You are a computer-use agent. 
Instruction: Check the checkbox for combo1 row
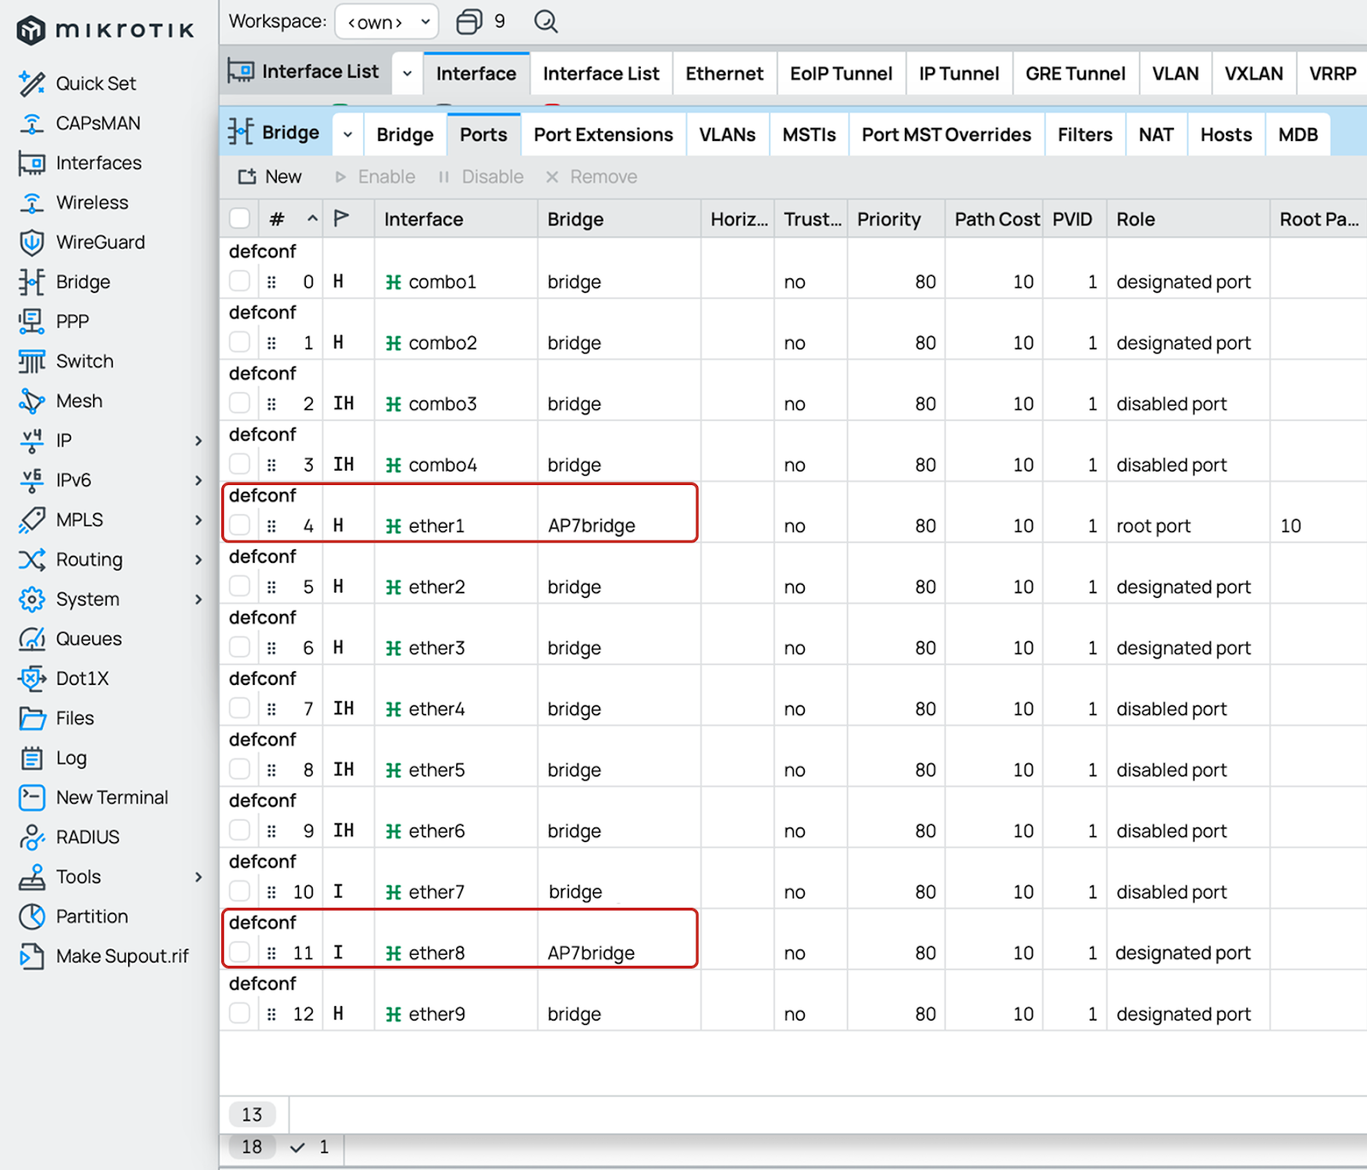click(240, 281)
